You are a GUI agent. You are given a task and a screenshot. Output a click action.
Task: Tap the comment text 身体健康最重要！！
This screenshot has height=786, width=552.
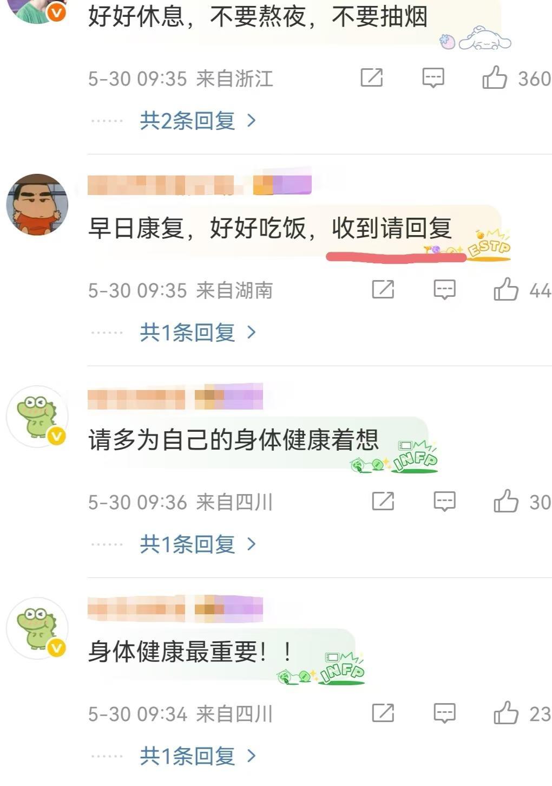pos(190,652)
